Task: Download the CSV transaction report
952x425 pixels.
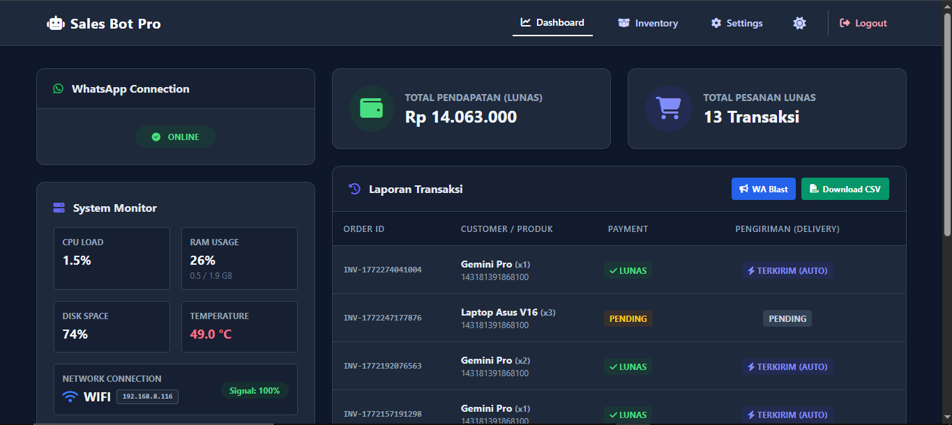Action: (845, 189)
